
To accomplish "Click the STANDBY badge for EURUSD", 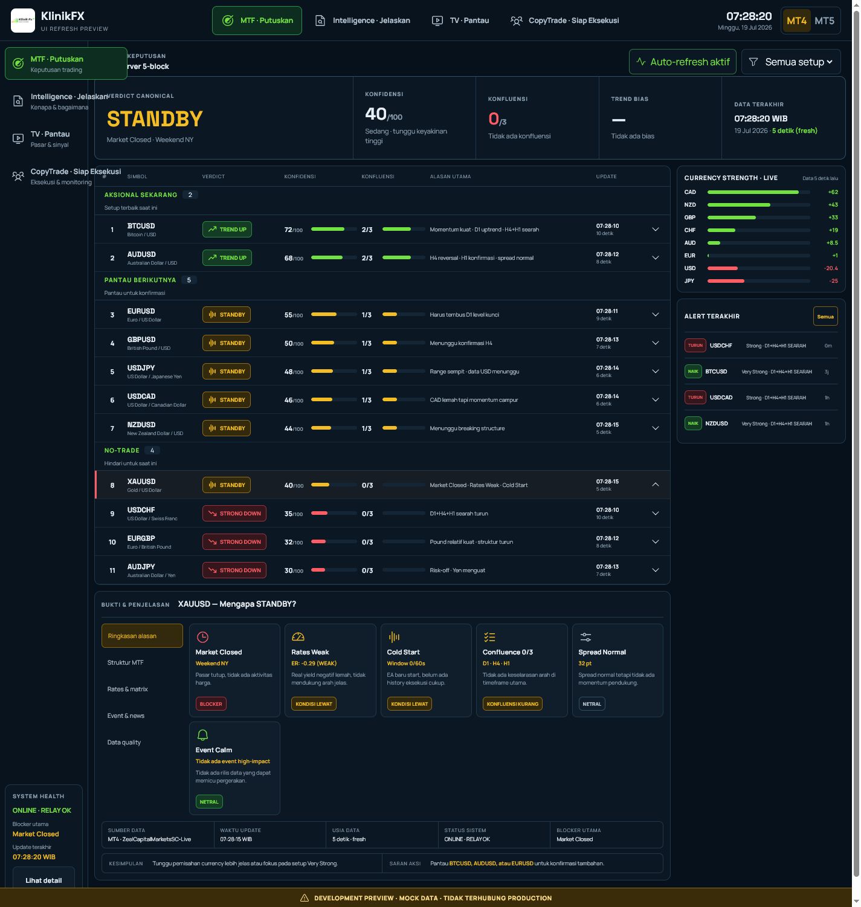I will click(x=227, y=315).
